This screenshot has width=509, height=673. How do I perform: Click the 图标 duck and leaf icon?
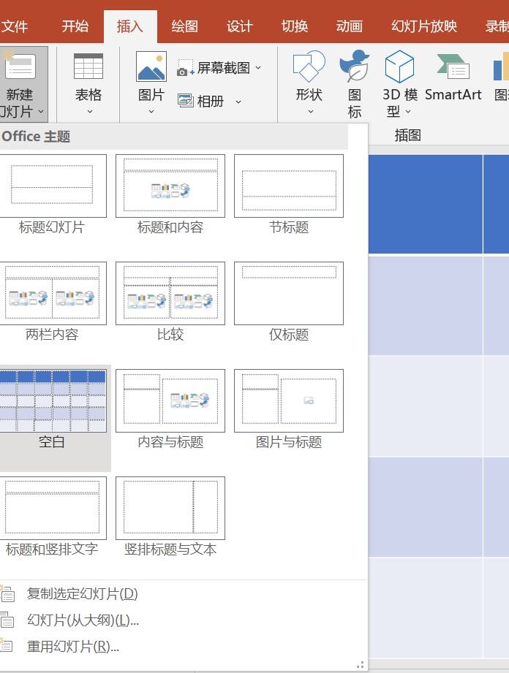tap(355, 66)
